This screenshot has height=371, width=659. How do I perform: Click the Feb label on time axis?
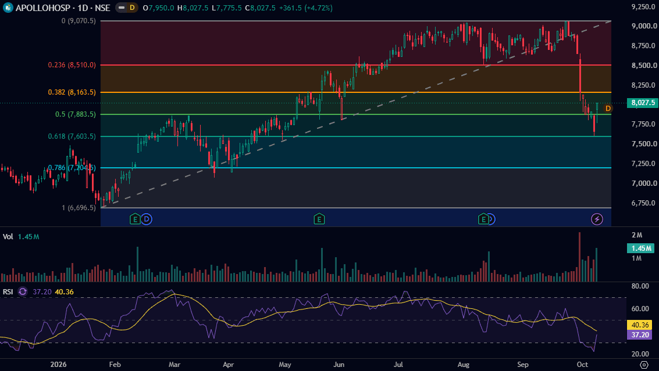pos(115,364)
